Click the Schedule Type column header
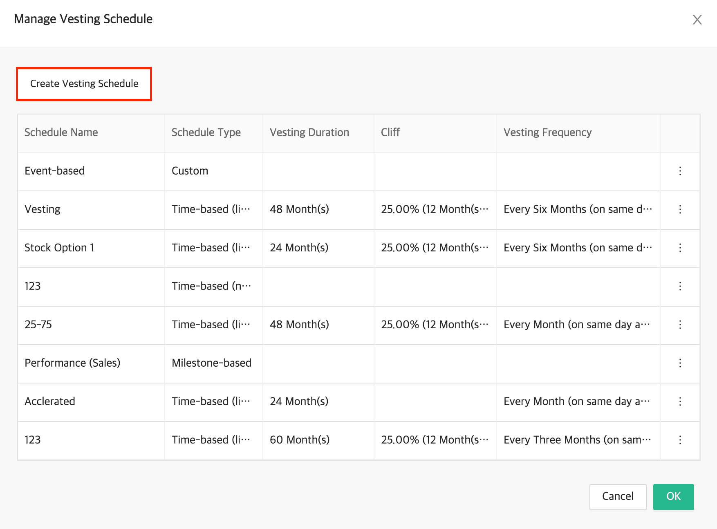Screen dimensions: 717x529 click(206, 132)
